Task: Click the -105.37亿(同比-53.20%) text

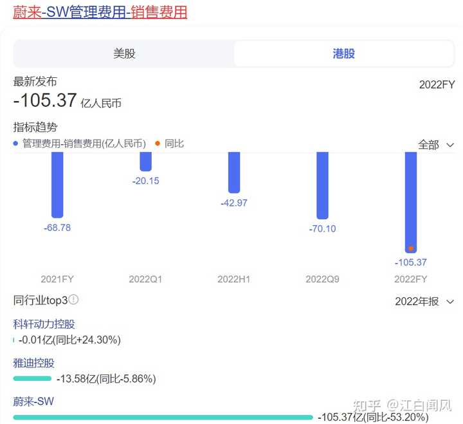Action: coord(373,417)
